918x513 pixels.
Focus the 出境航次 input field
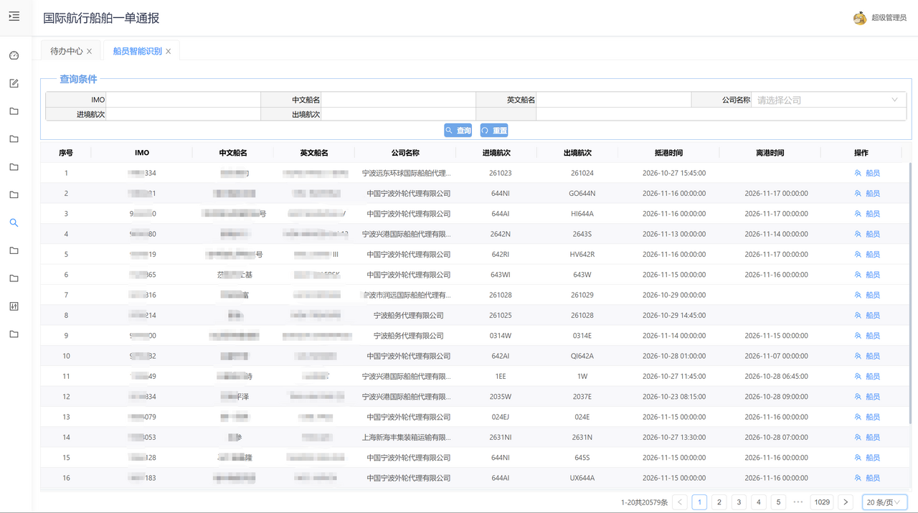click(x=398, y=114)
